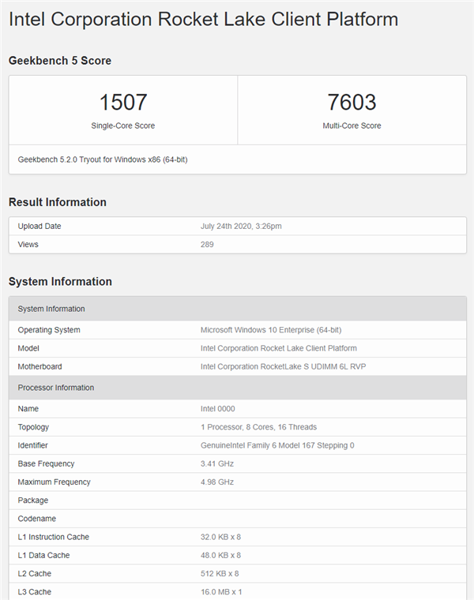Select the maximum frequency value 4.98 GHz
The width and height of the screenshot is (474, 600).
(x=218, y=482)
